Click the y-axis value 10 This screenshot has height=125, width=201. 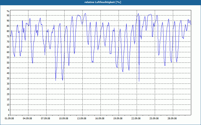coord(8,105)
